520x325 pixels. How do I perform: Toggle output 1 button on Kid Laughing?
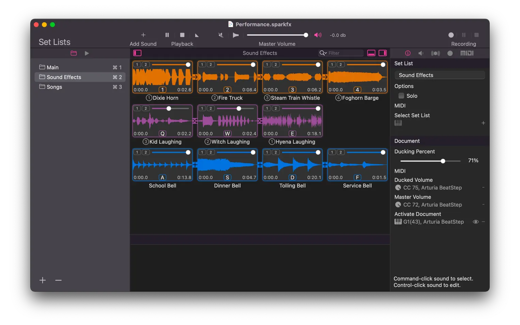pyautogui.click(x=137, y=108)
